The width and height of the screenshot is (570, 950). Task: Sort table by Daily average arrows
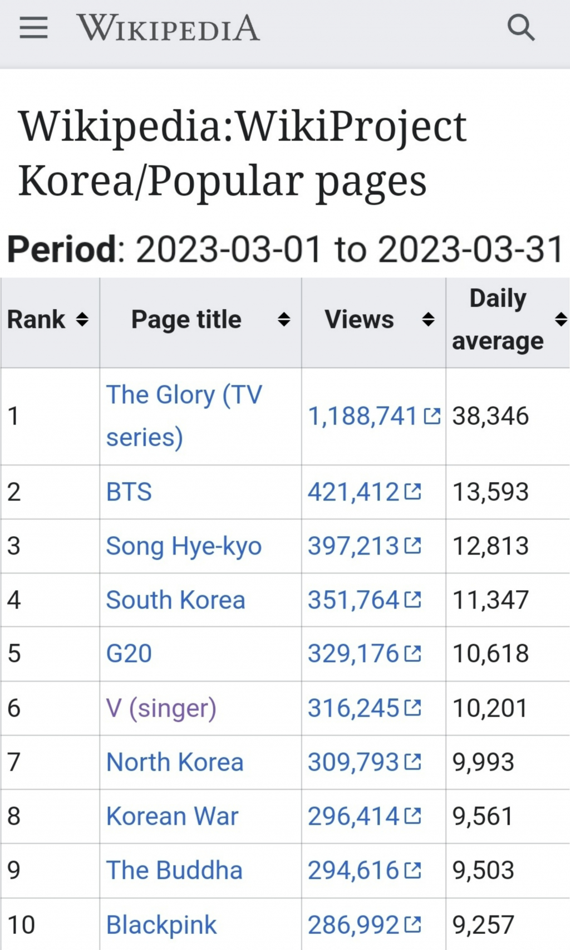(x=561, y=320)
